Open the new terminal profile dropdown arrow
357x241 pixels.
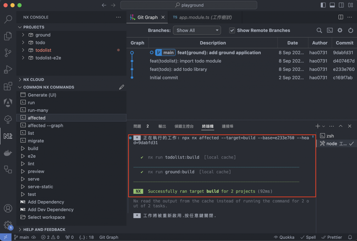(324, 126)
